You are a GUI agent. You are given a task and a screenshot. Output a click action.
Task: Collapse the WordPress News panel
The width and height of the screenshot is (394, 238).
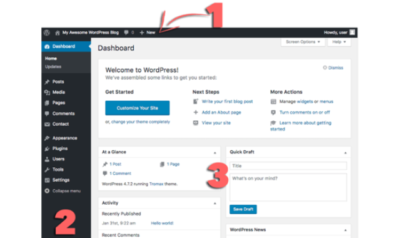click(x=345, y=230)
